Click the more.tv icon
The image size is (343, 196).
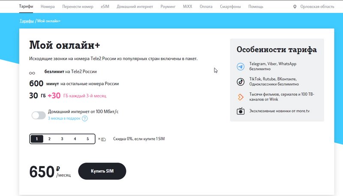[241, 111]
